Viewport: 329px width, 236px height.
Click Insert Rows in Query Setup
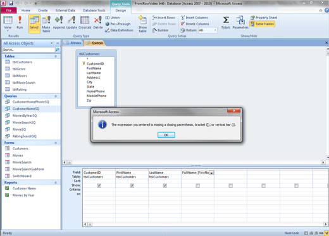tap(164, 18)
